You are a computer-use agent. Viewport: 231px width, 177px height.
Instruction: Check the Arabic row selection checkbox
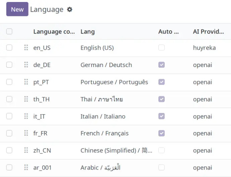pyautogui.click(x=9, y=167)
